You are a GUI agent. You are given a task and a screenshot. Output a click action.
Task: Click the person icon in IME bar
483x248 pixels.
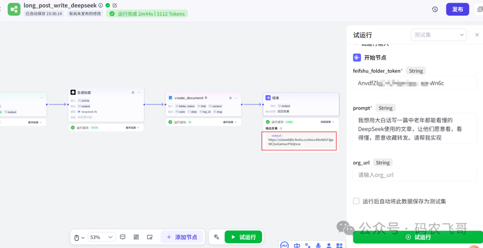pos(329,245)
